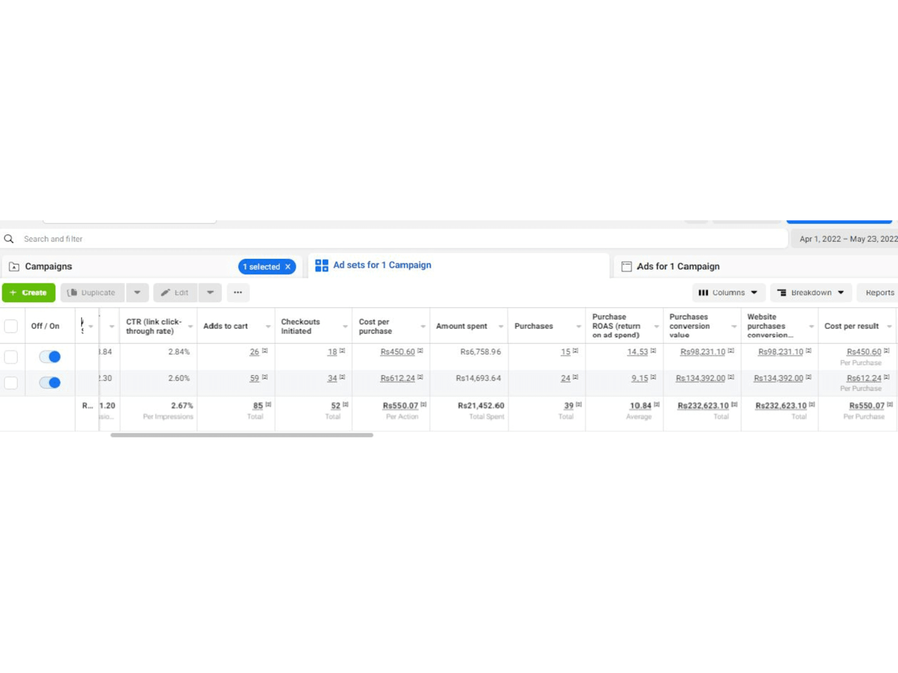The height and width of the screenshot is (673, 898).
Task: Click the Rs450.60 cost per purchase link
Action: [x=398, y=352]
